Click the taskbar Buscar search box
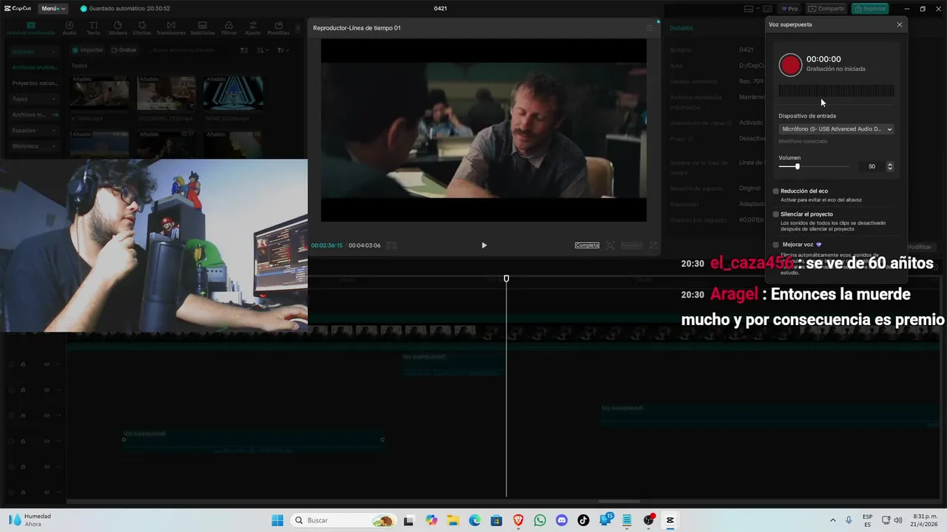Image resolution: width=947 pixels, height=532 pixels. click(343, 520)
